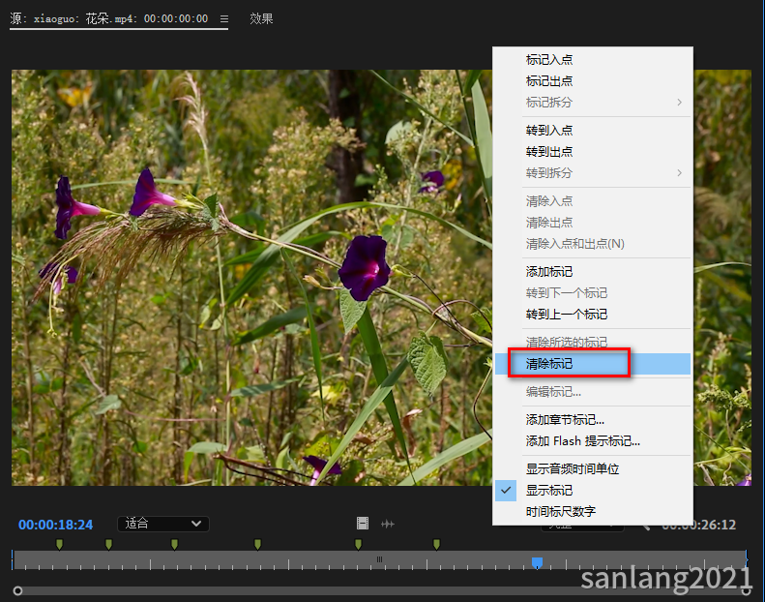Click the flower video preview frame
765x602 pixels.
pos(251,278)
